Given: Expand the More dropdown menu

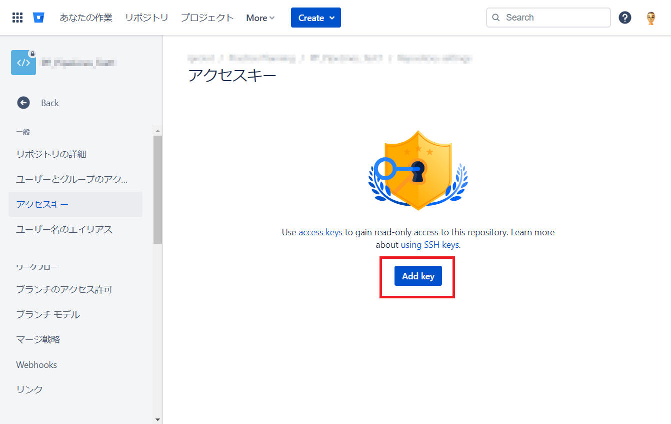Looking at the screenshot, I should [x=260, y=18].
